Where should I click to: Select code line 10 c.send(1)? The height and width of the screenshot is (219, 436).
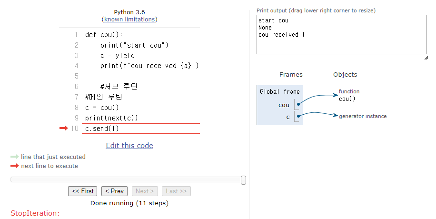coord(102,128)
